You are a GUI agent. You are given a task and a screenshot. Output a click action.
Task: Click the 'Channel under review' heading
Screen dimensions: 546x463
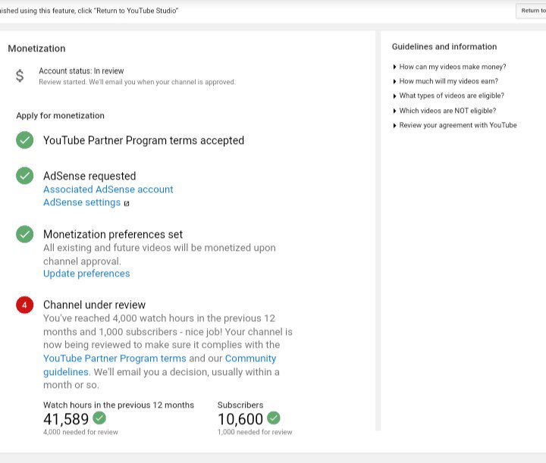click(94, 305)
